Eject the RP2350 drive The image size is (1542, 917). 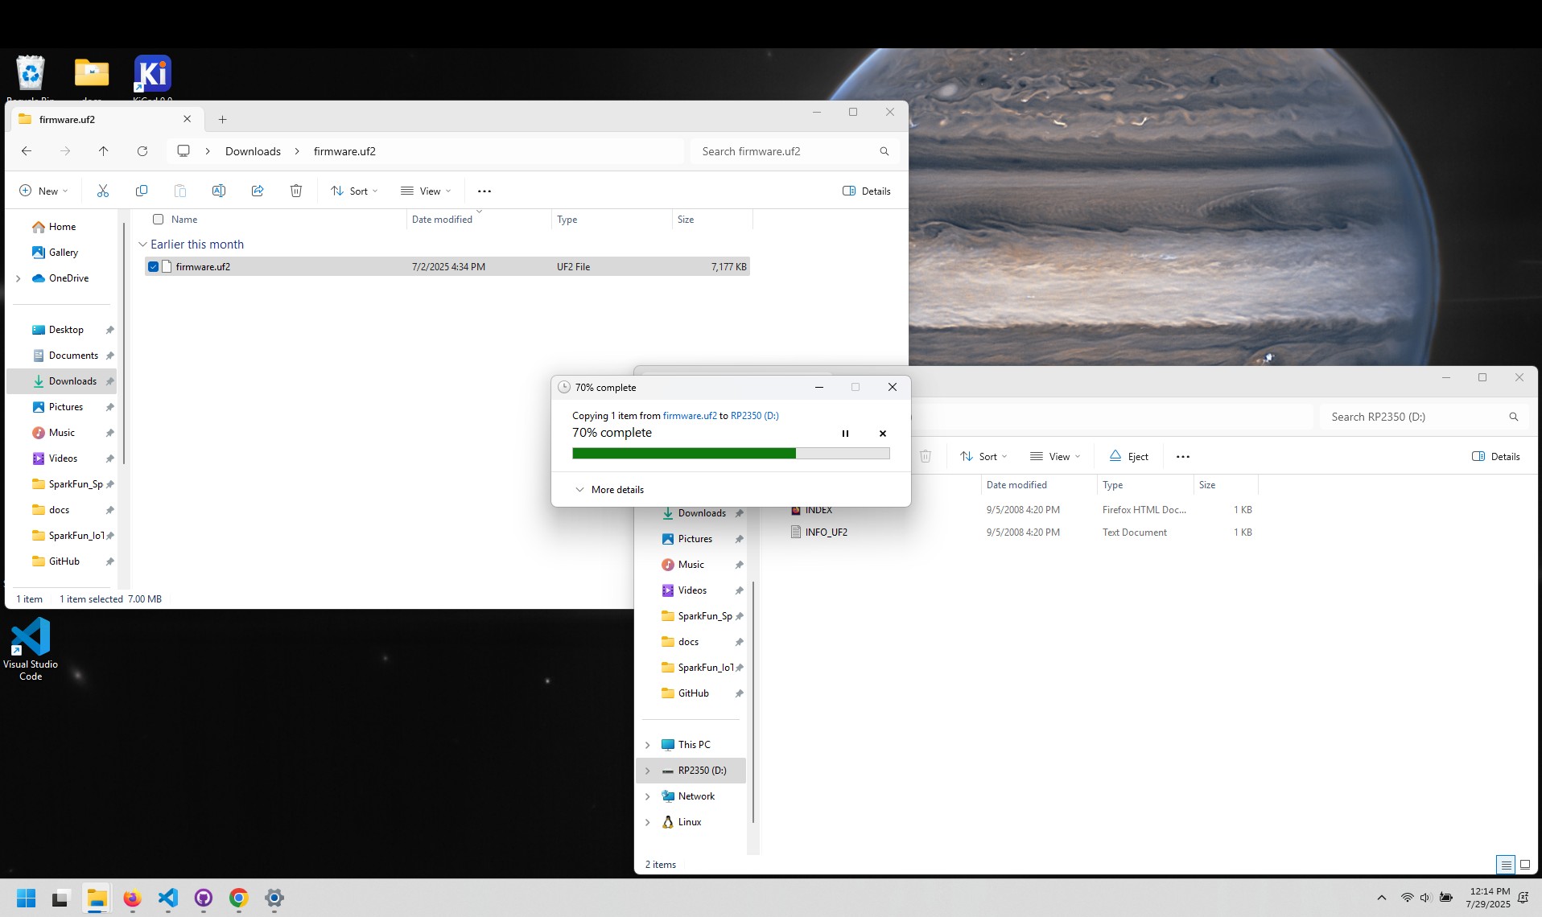(x=1128, y=456)
